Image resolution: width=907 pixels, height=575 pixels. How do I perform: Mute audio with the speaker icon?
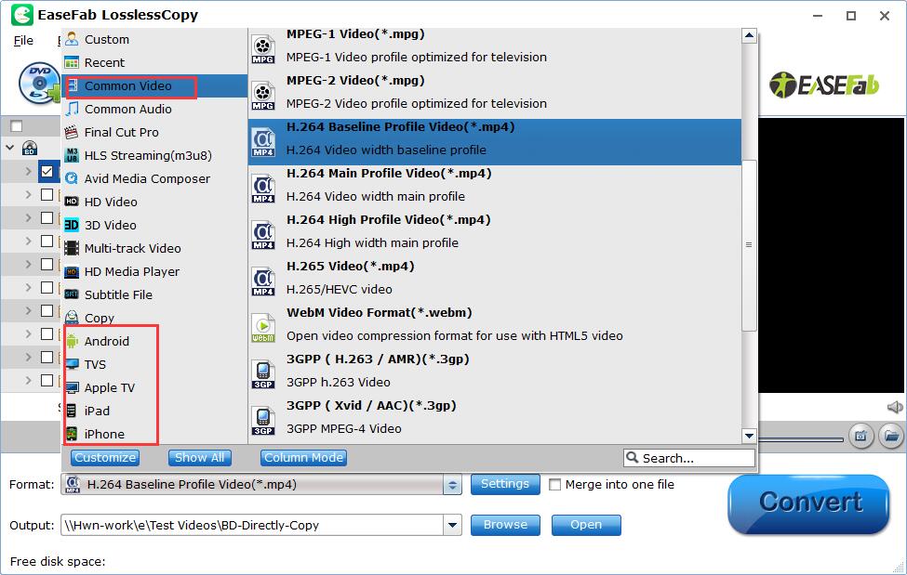[x=894, y=408]
